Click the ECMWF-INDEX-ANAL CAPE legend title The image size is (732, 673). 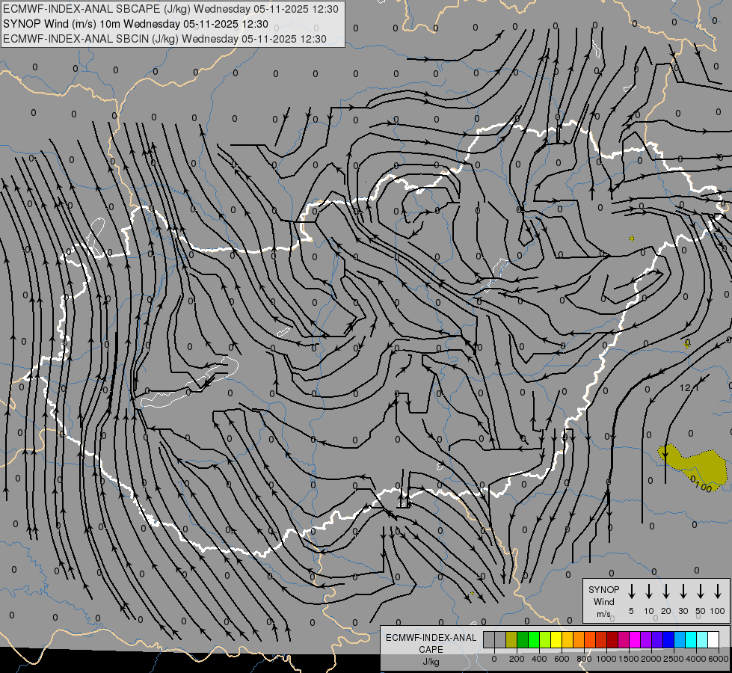coord(431,643)
